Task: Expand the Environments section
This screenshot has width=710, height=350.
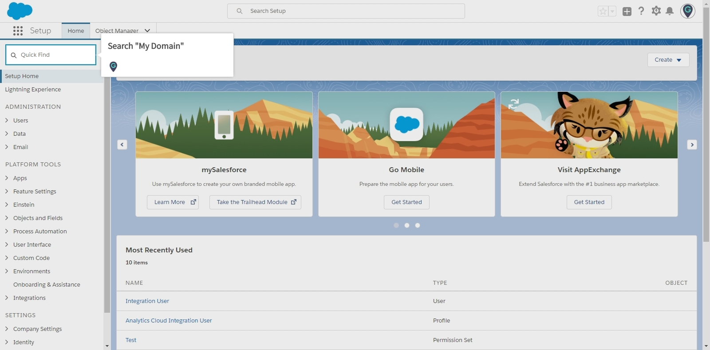Action: [x=7, y=271]
